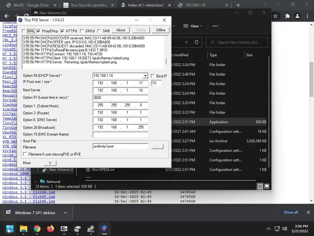Click the network tray icon
This screenshot has height=236, width=314.
[277, 229]
